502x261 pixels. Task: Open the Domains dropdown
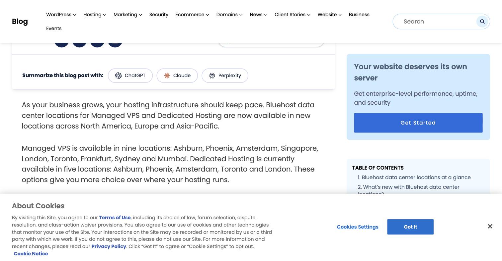tap(229, 15)
